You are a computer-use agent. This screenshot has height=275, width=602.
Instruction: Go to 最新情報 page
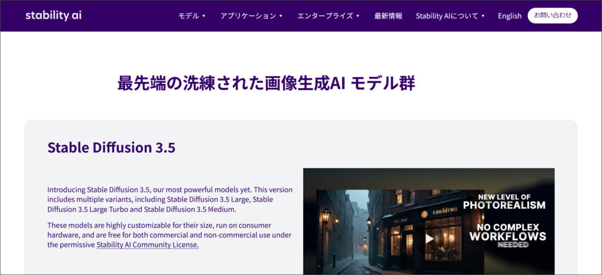388,16
